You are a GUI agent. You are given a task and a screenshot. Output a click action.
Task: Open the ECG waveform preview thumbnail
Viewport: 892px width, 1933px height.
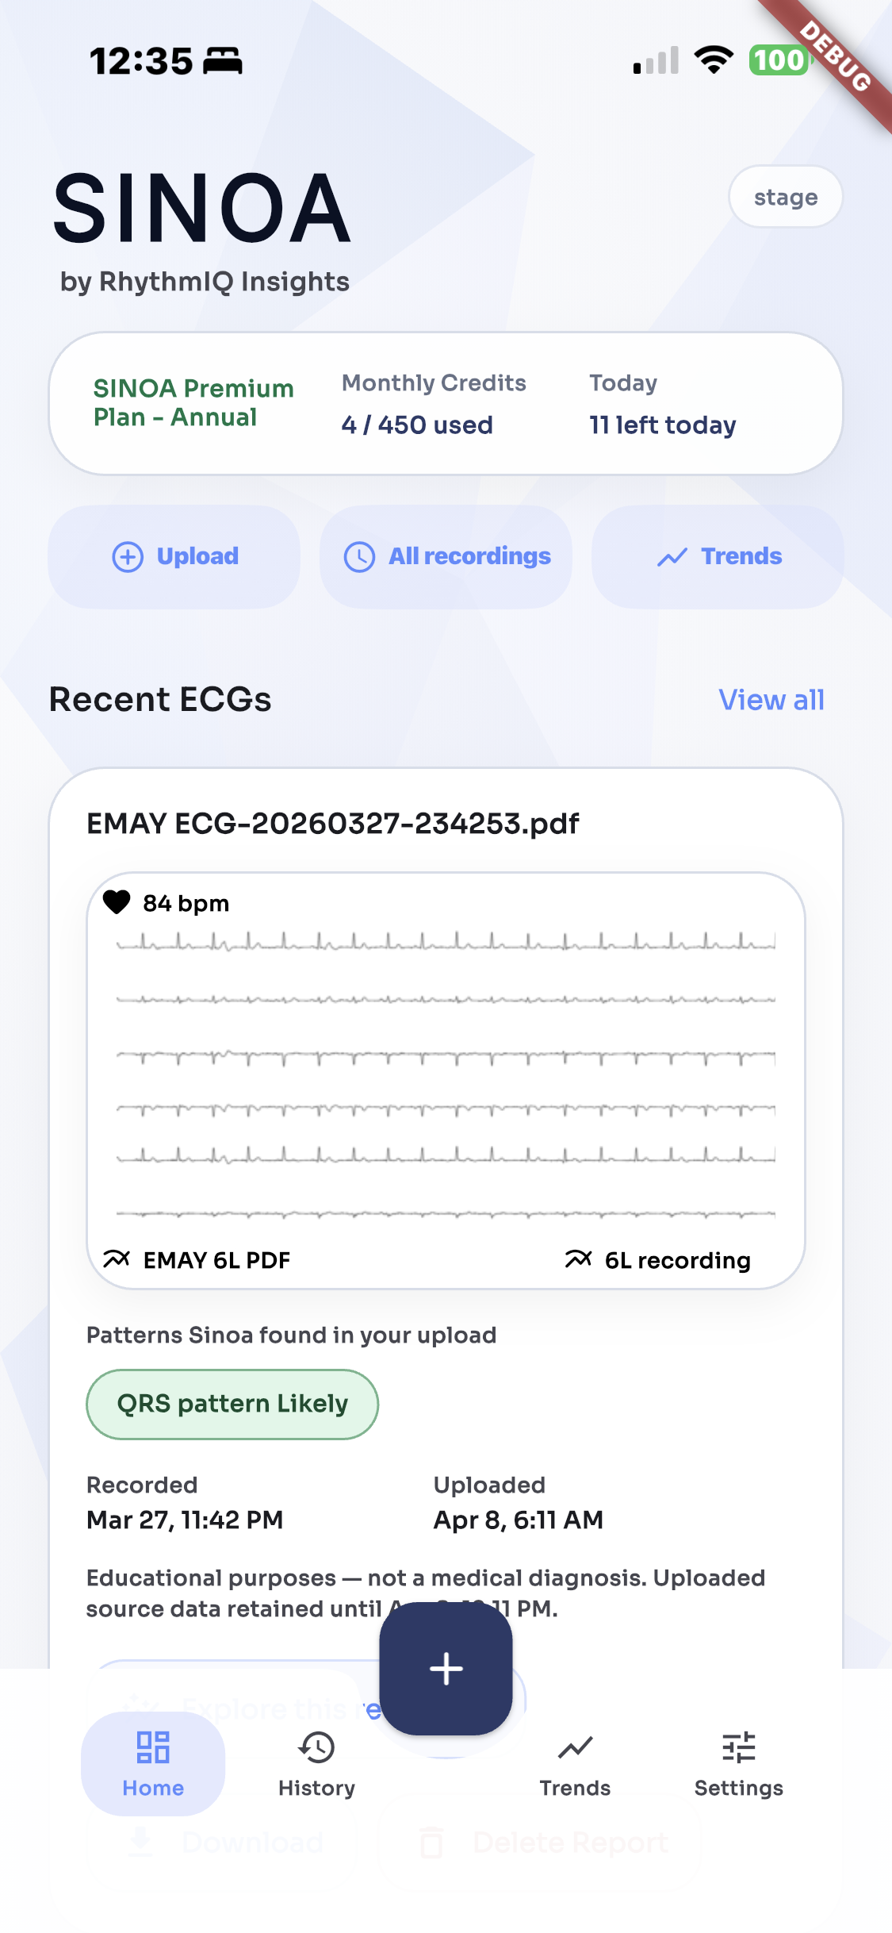click(x=446, y=1079)
